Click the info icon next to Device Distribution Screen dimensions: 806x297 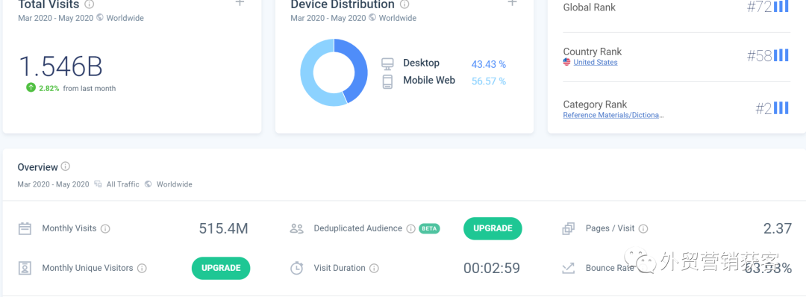(404, 4)
